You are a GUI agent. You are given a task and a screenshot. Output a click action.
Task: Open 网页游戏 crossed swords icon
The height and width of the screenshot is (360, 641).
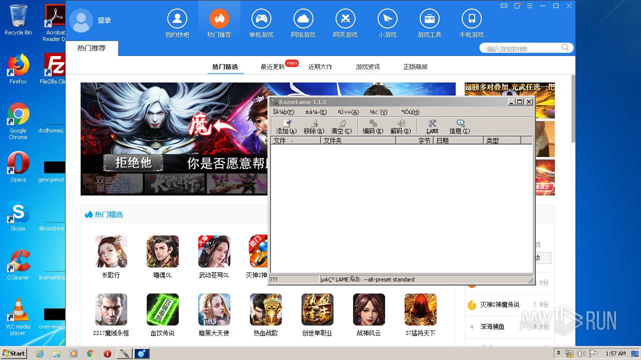coord(345,19)
